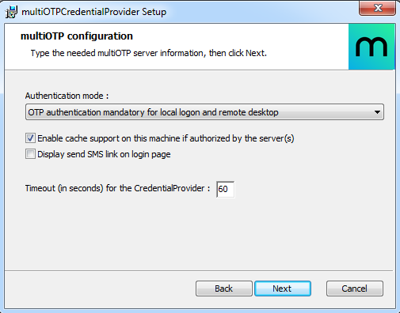Click the 'multiOTPCredentialProvider Setup' window title
400x313 pixels.
tap(94, 12)
